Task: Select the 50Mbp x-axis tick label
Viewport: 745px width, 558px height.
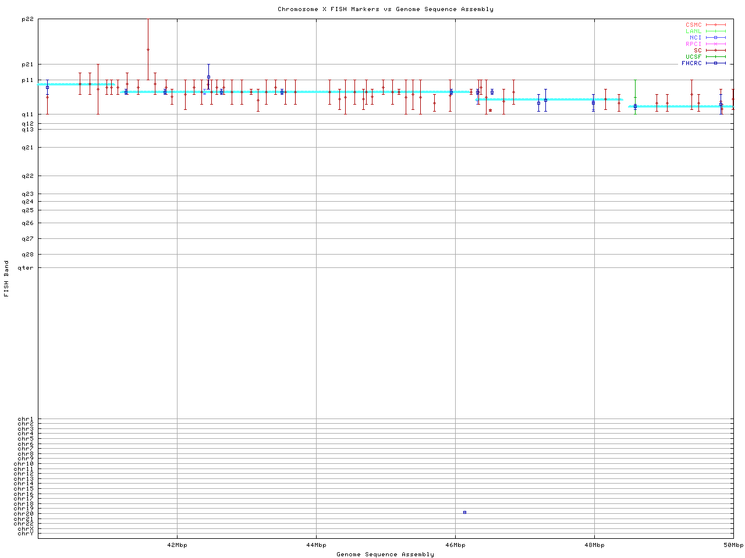Action: pos(733,545)
